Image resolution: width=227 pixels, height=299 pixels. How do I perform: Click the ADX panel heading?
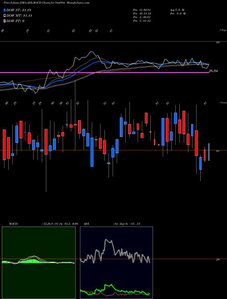[x=86, y=224]
